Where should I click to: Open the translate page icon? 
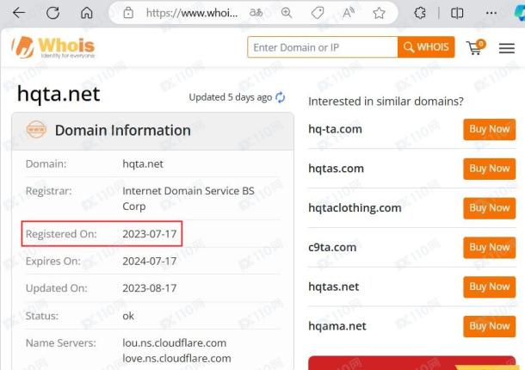coord(256,13)
